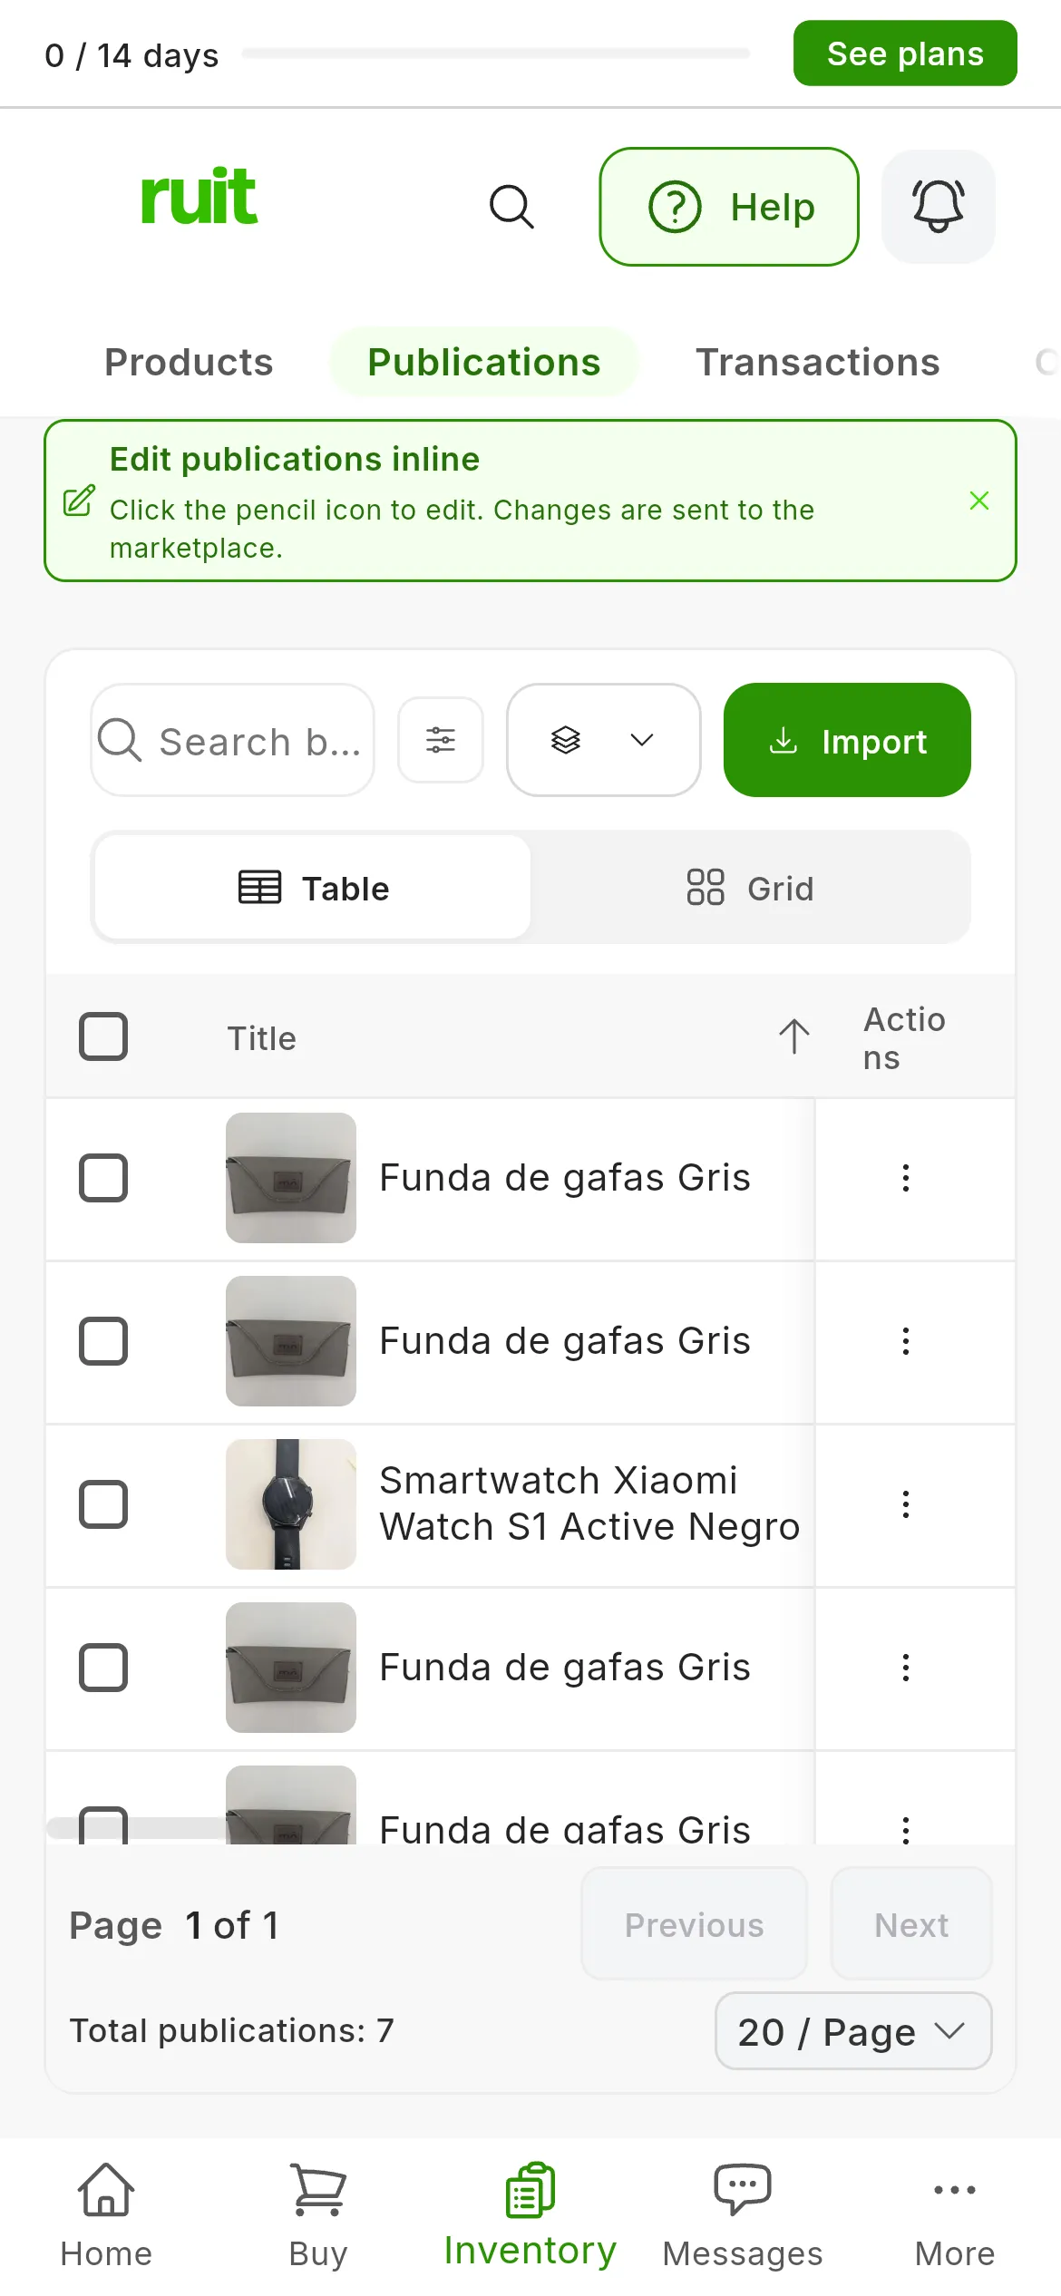The image size is (1061, 2296).
Task: Click the Previous page button
Action: 694,1924
